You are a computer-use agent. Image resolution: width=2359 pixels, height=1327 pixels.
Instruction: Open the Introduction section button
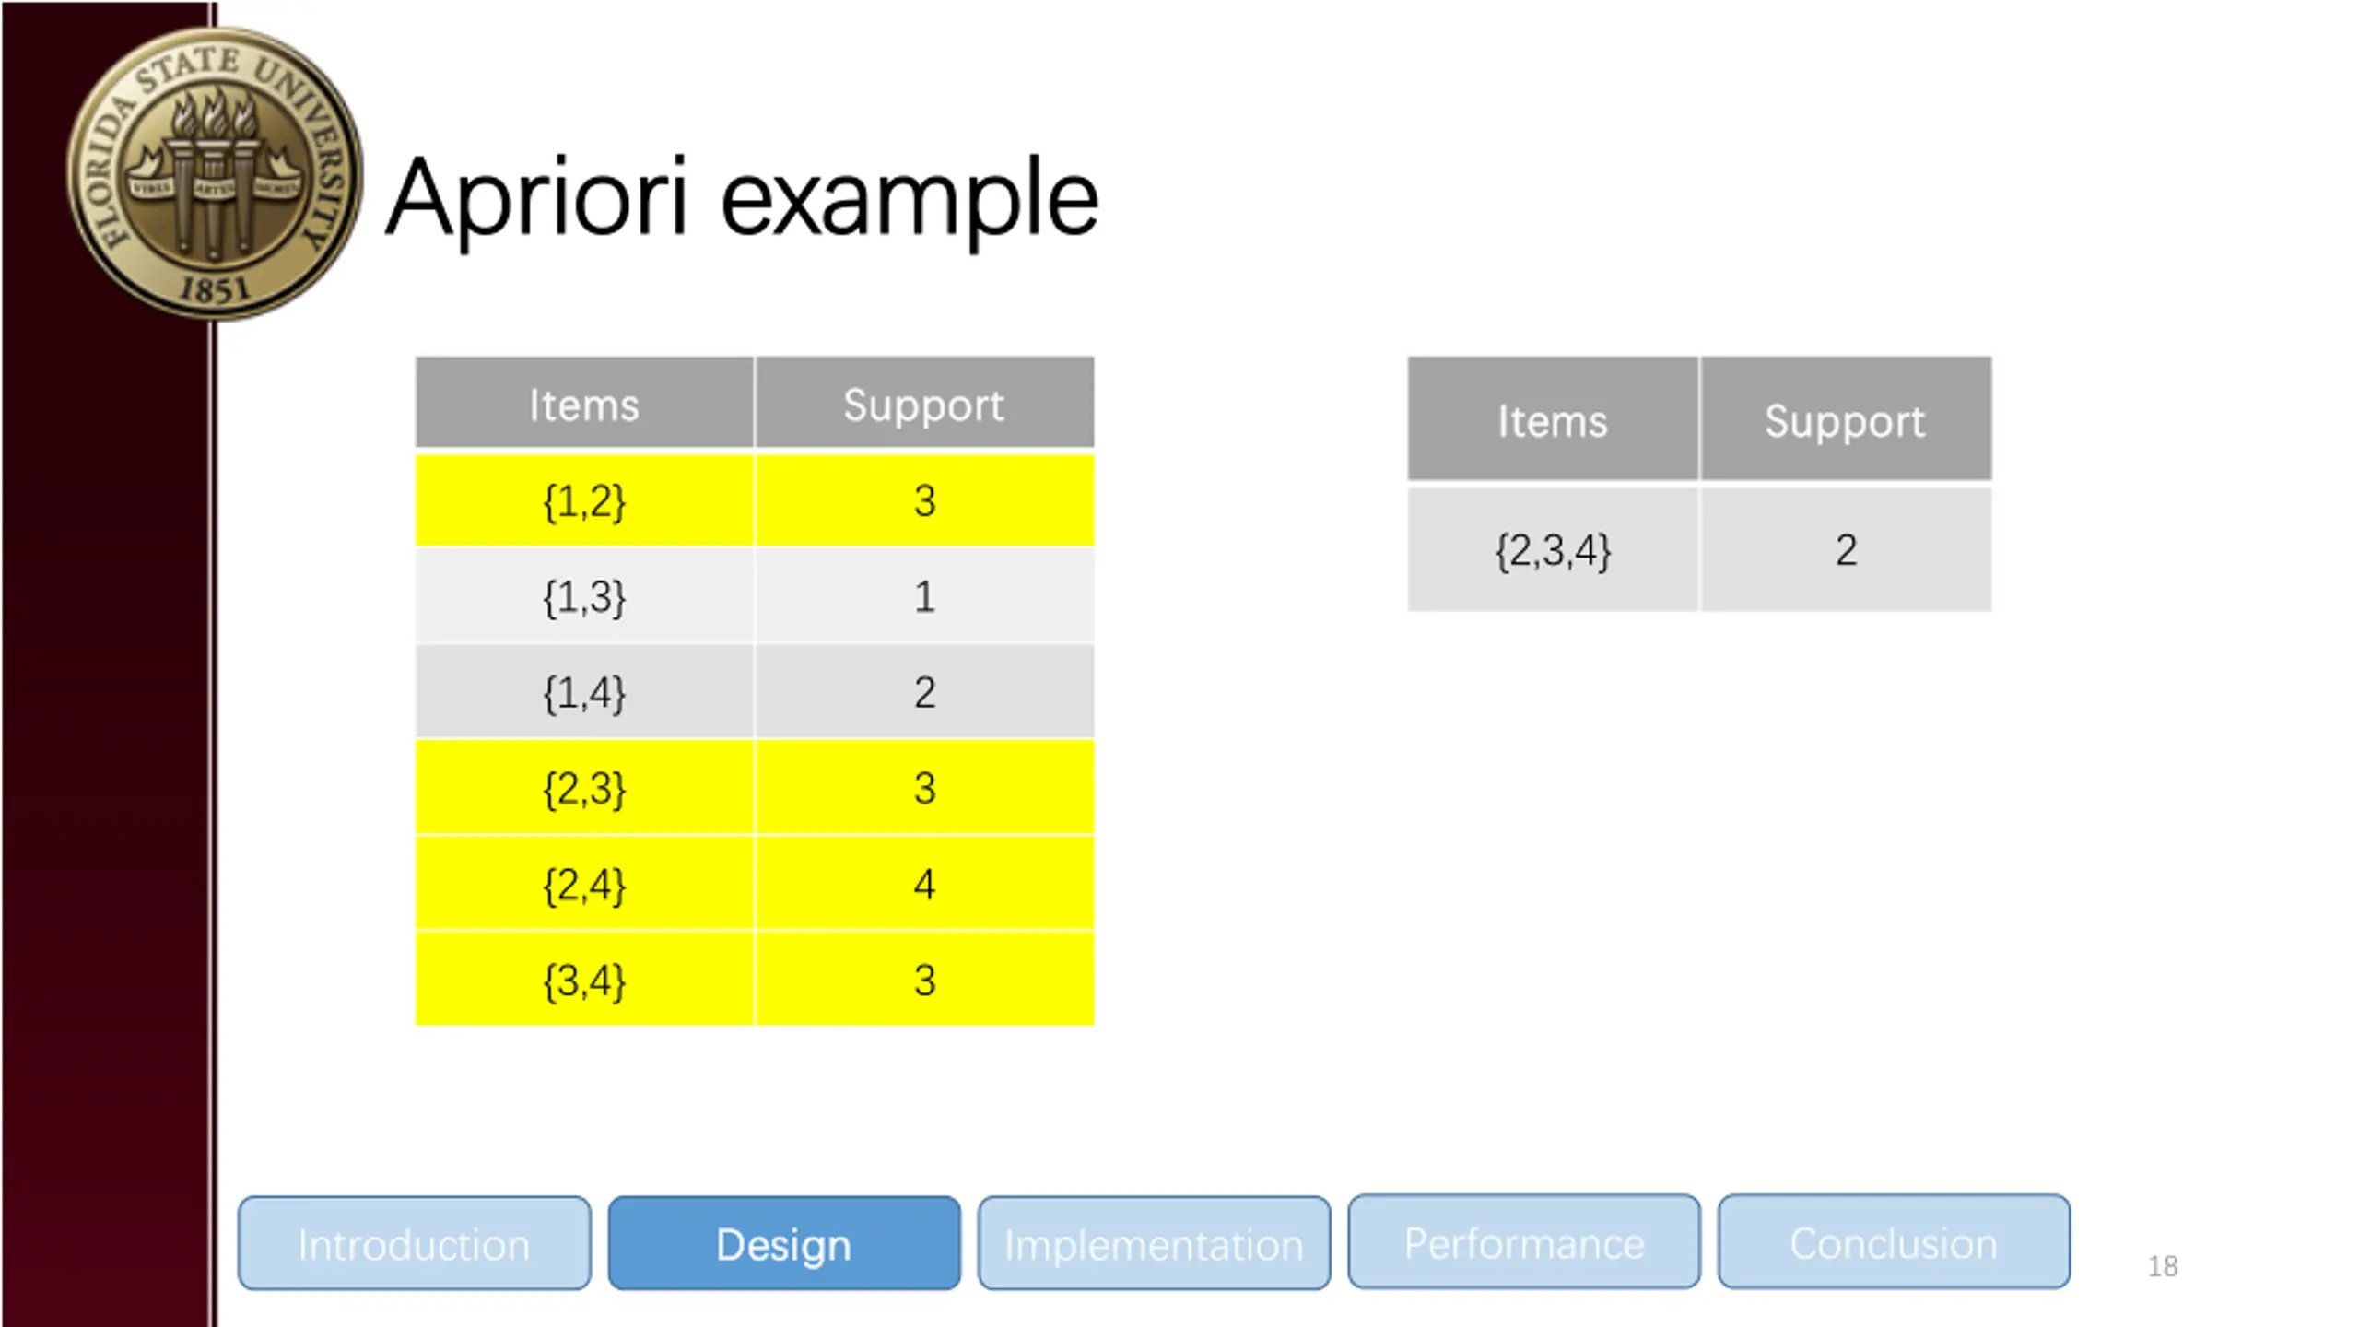pos(414,1244)
